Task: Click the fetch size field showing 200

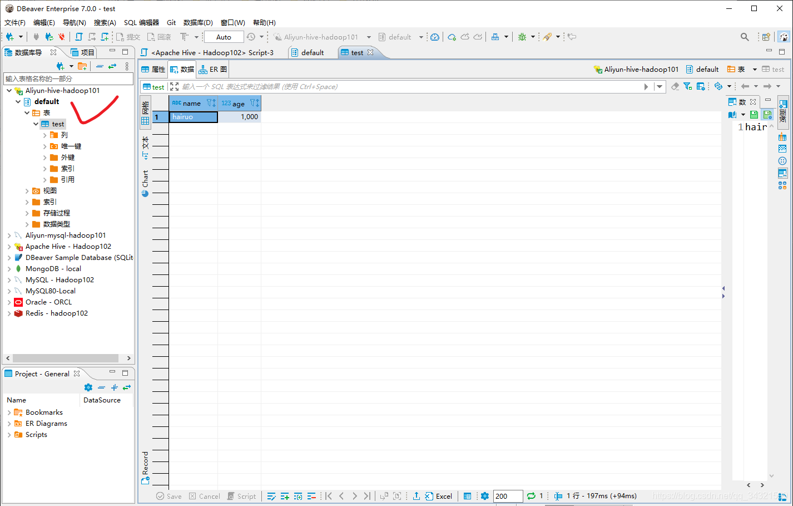Action: tap(508, 496)
